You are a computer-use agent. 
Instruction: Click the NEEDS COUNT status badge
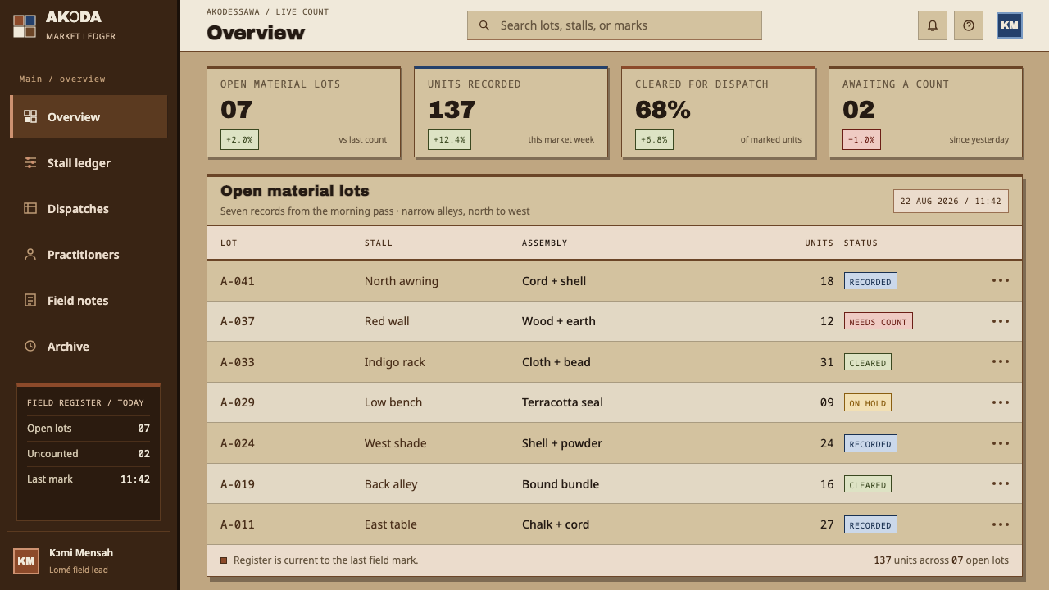[879, 322]
